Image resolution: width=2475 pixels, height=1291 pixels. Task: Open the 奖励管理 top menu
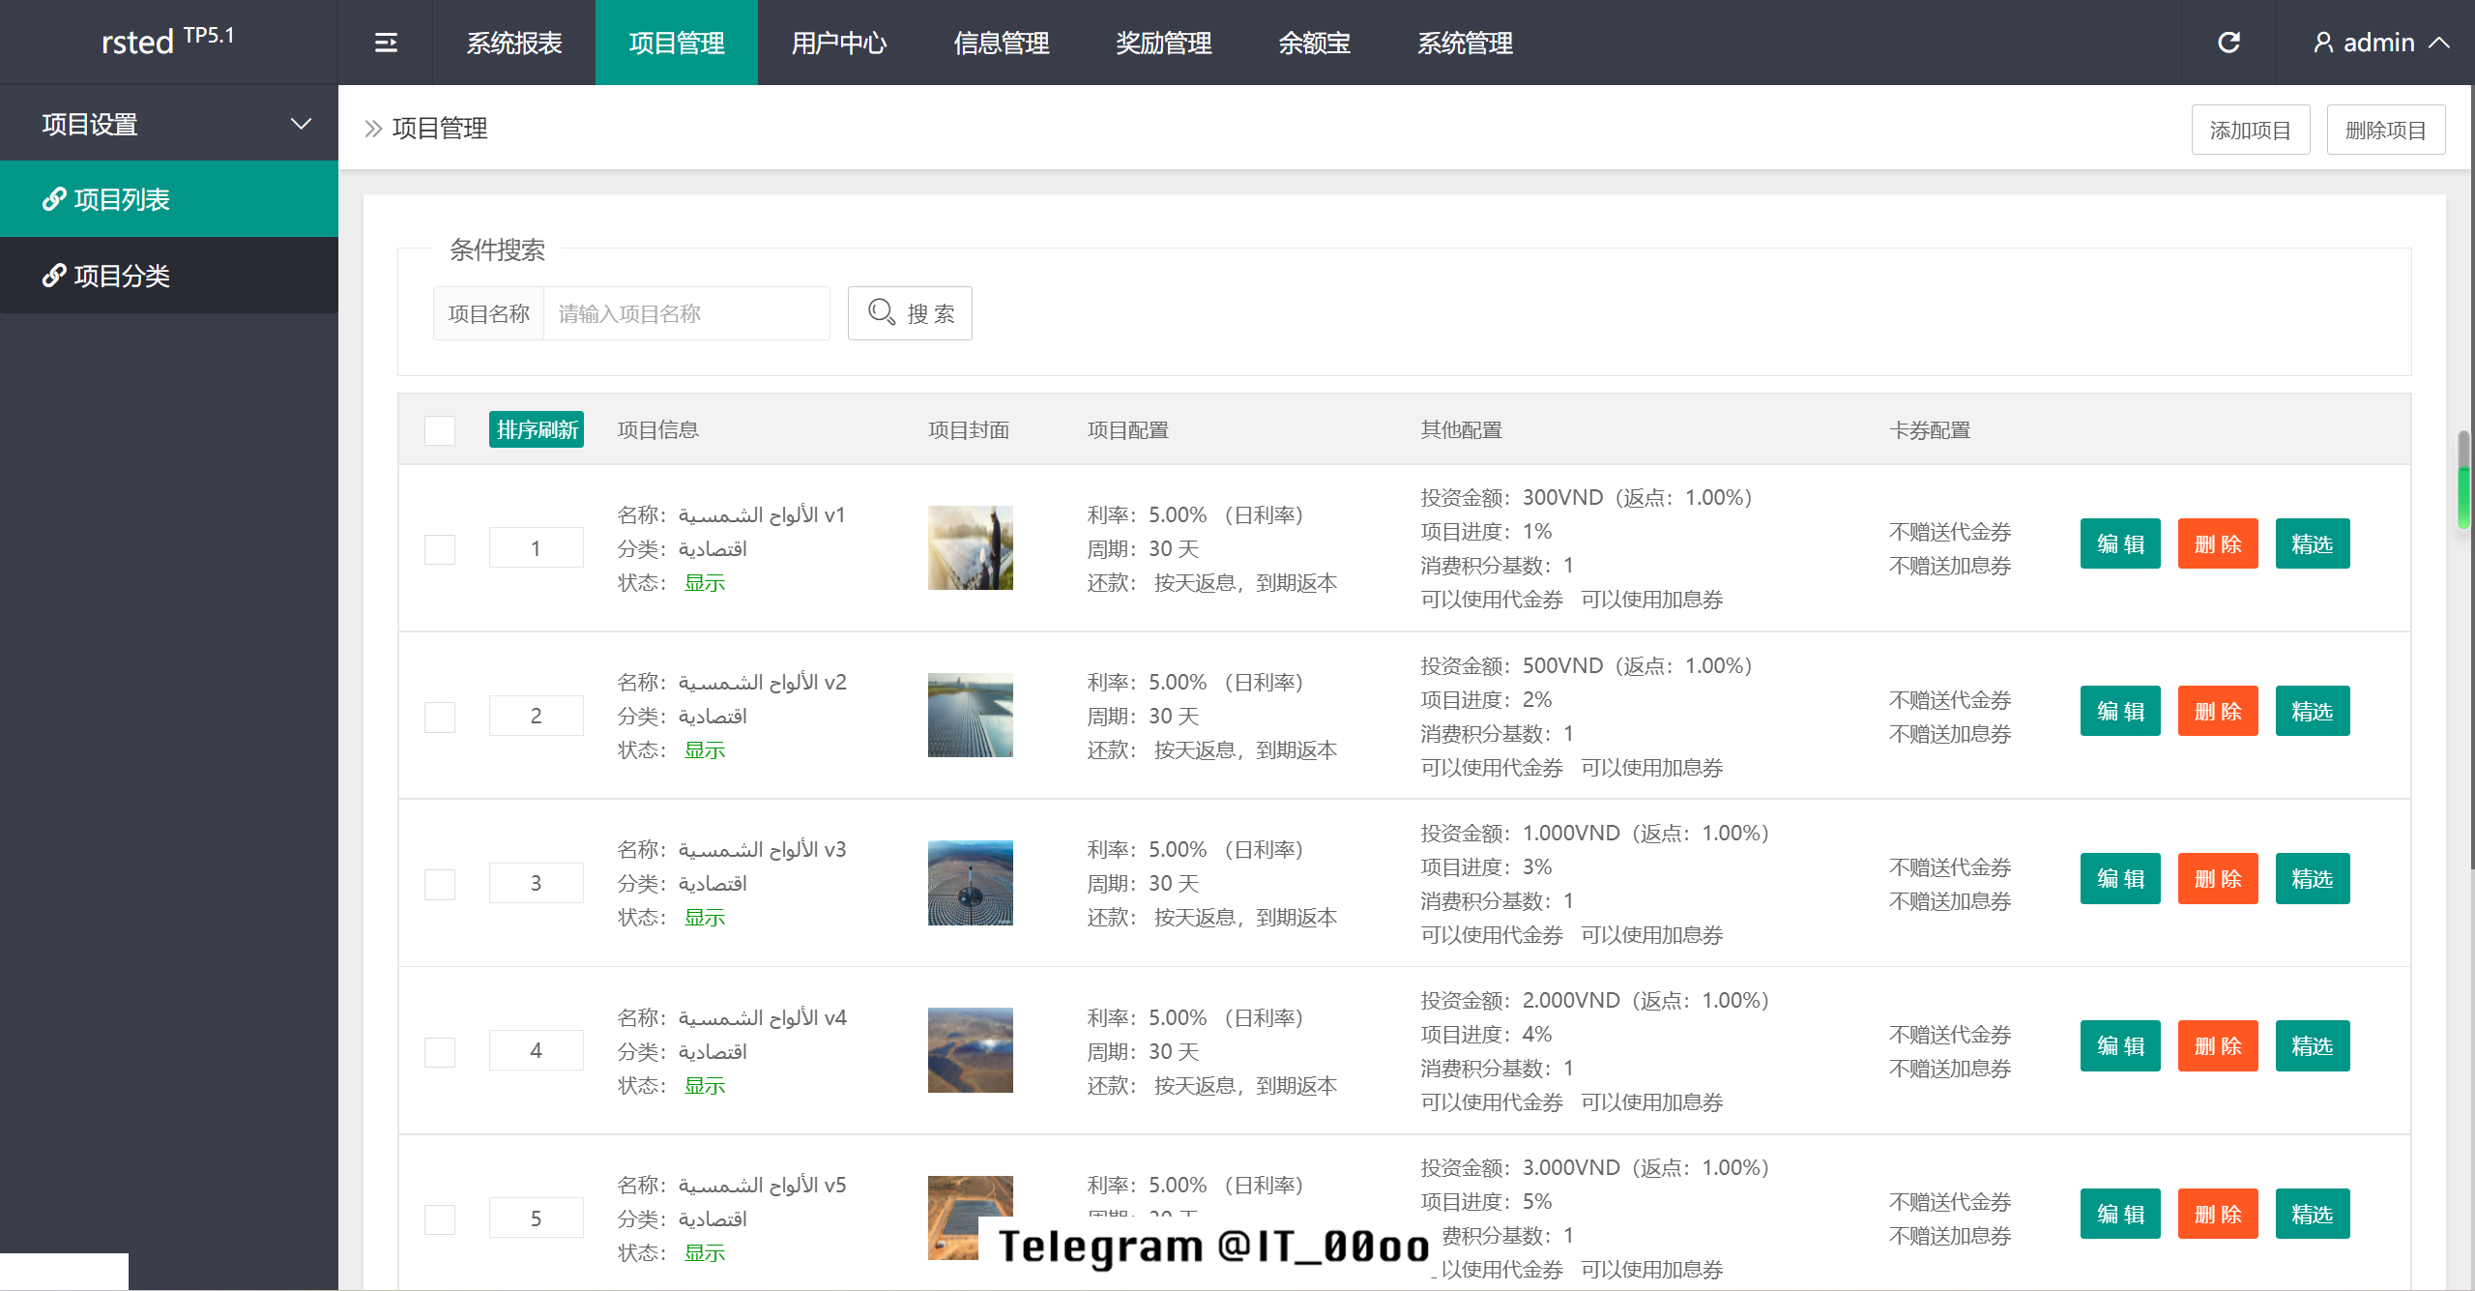[x=1164, y=43]
